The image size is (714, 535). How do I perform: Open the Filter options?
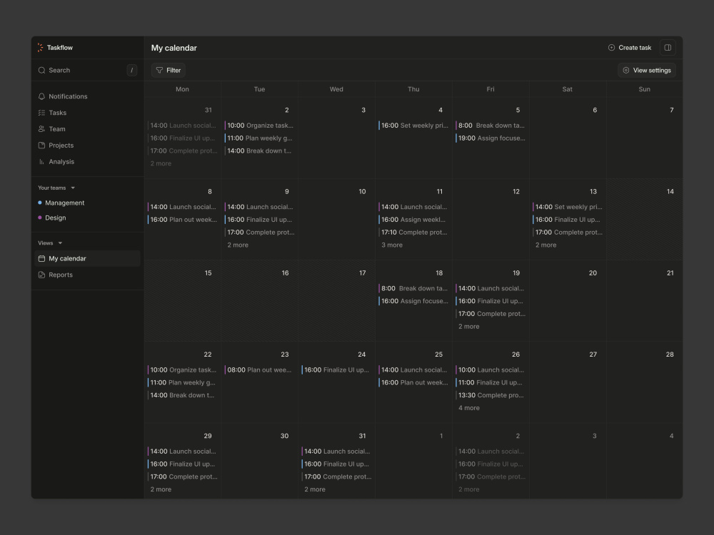pyautogui.click(x=169, y=70)
